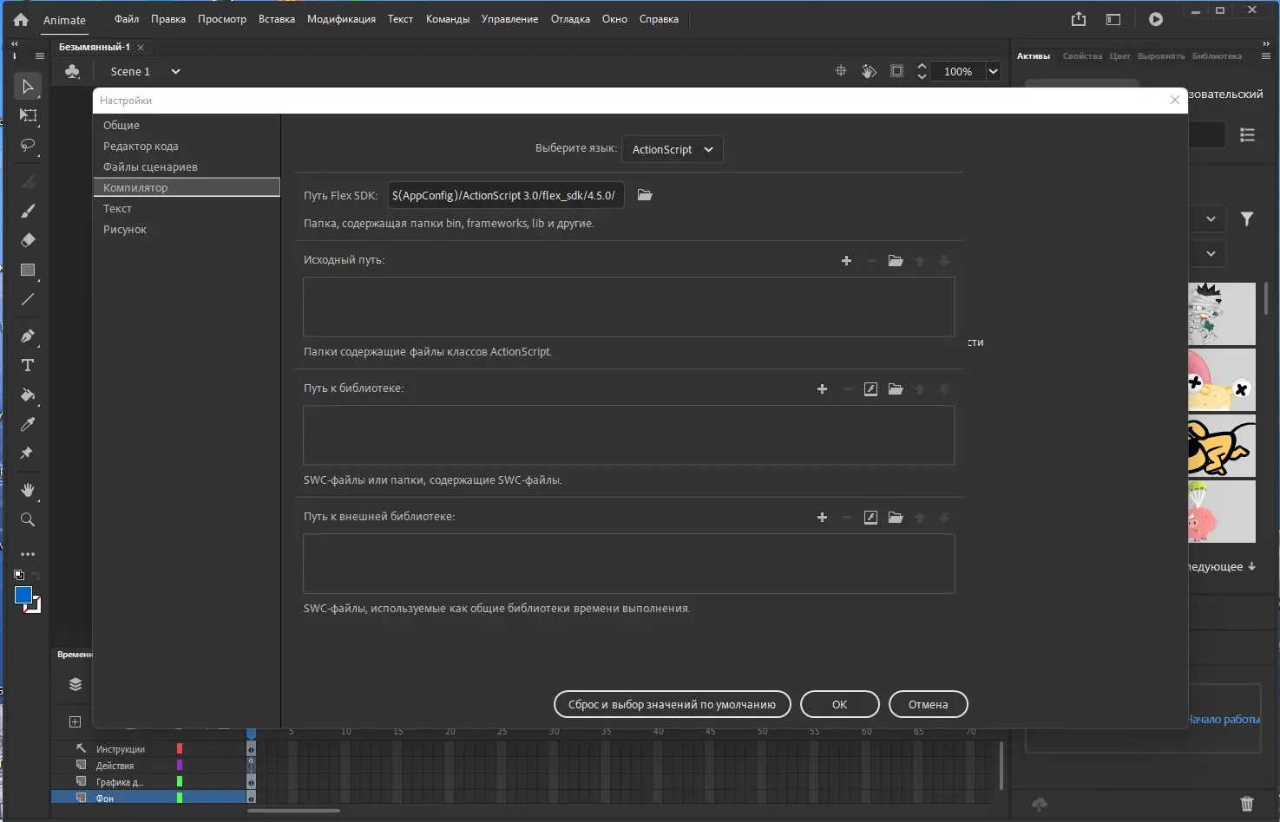Close the Настройки dialog
The height and width of the screenshot is (822, 1280).
(1175, 100)
